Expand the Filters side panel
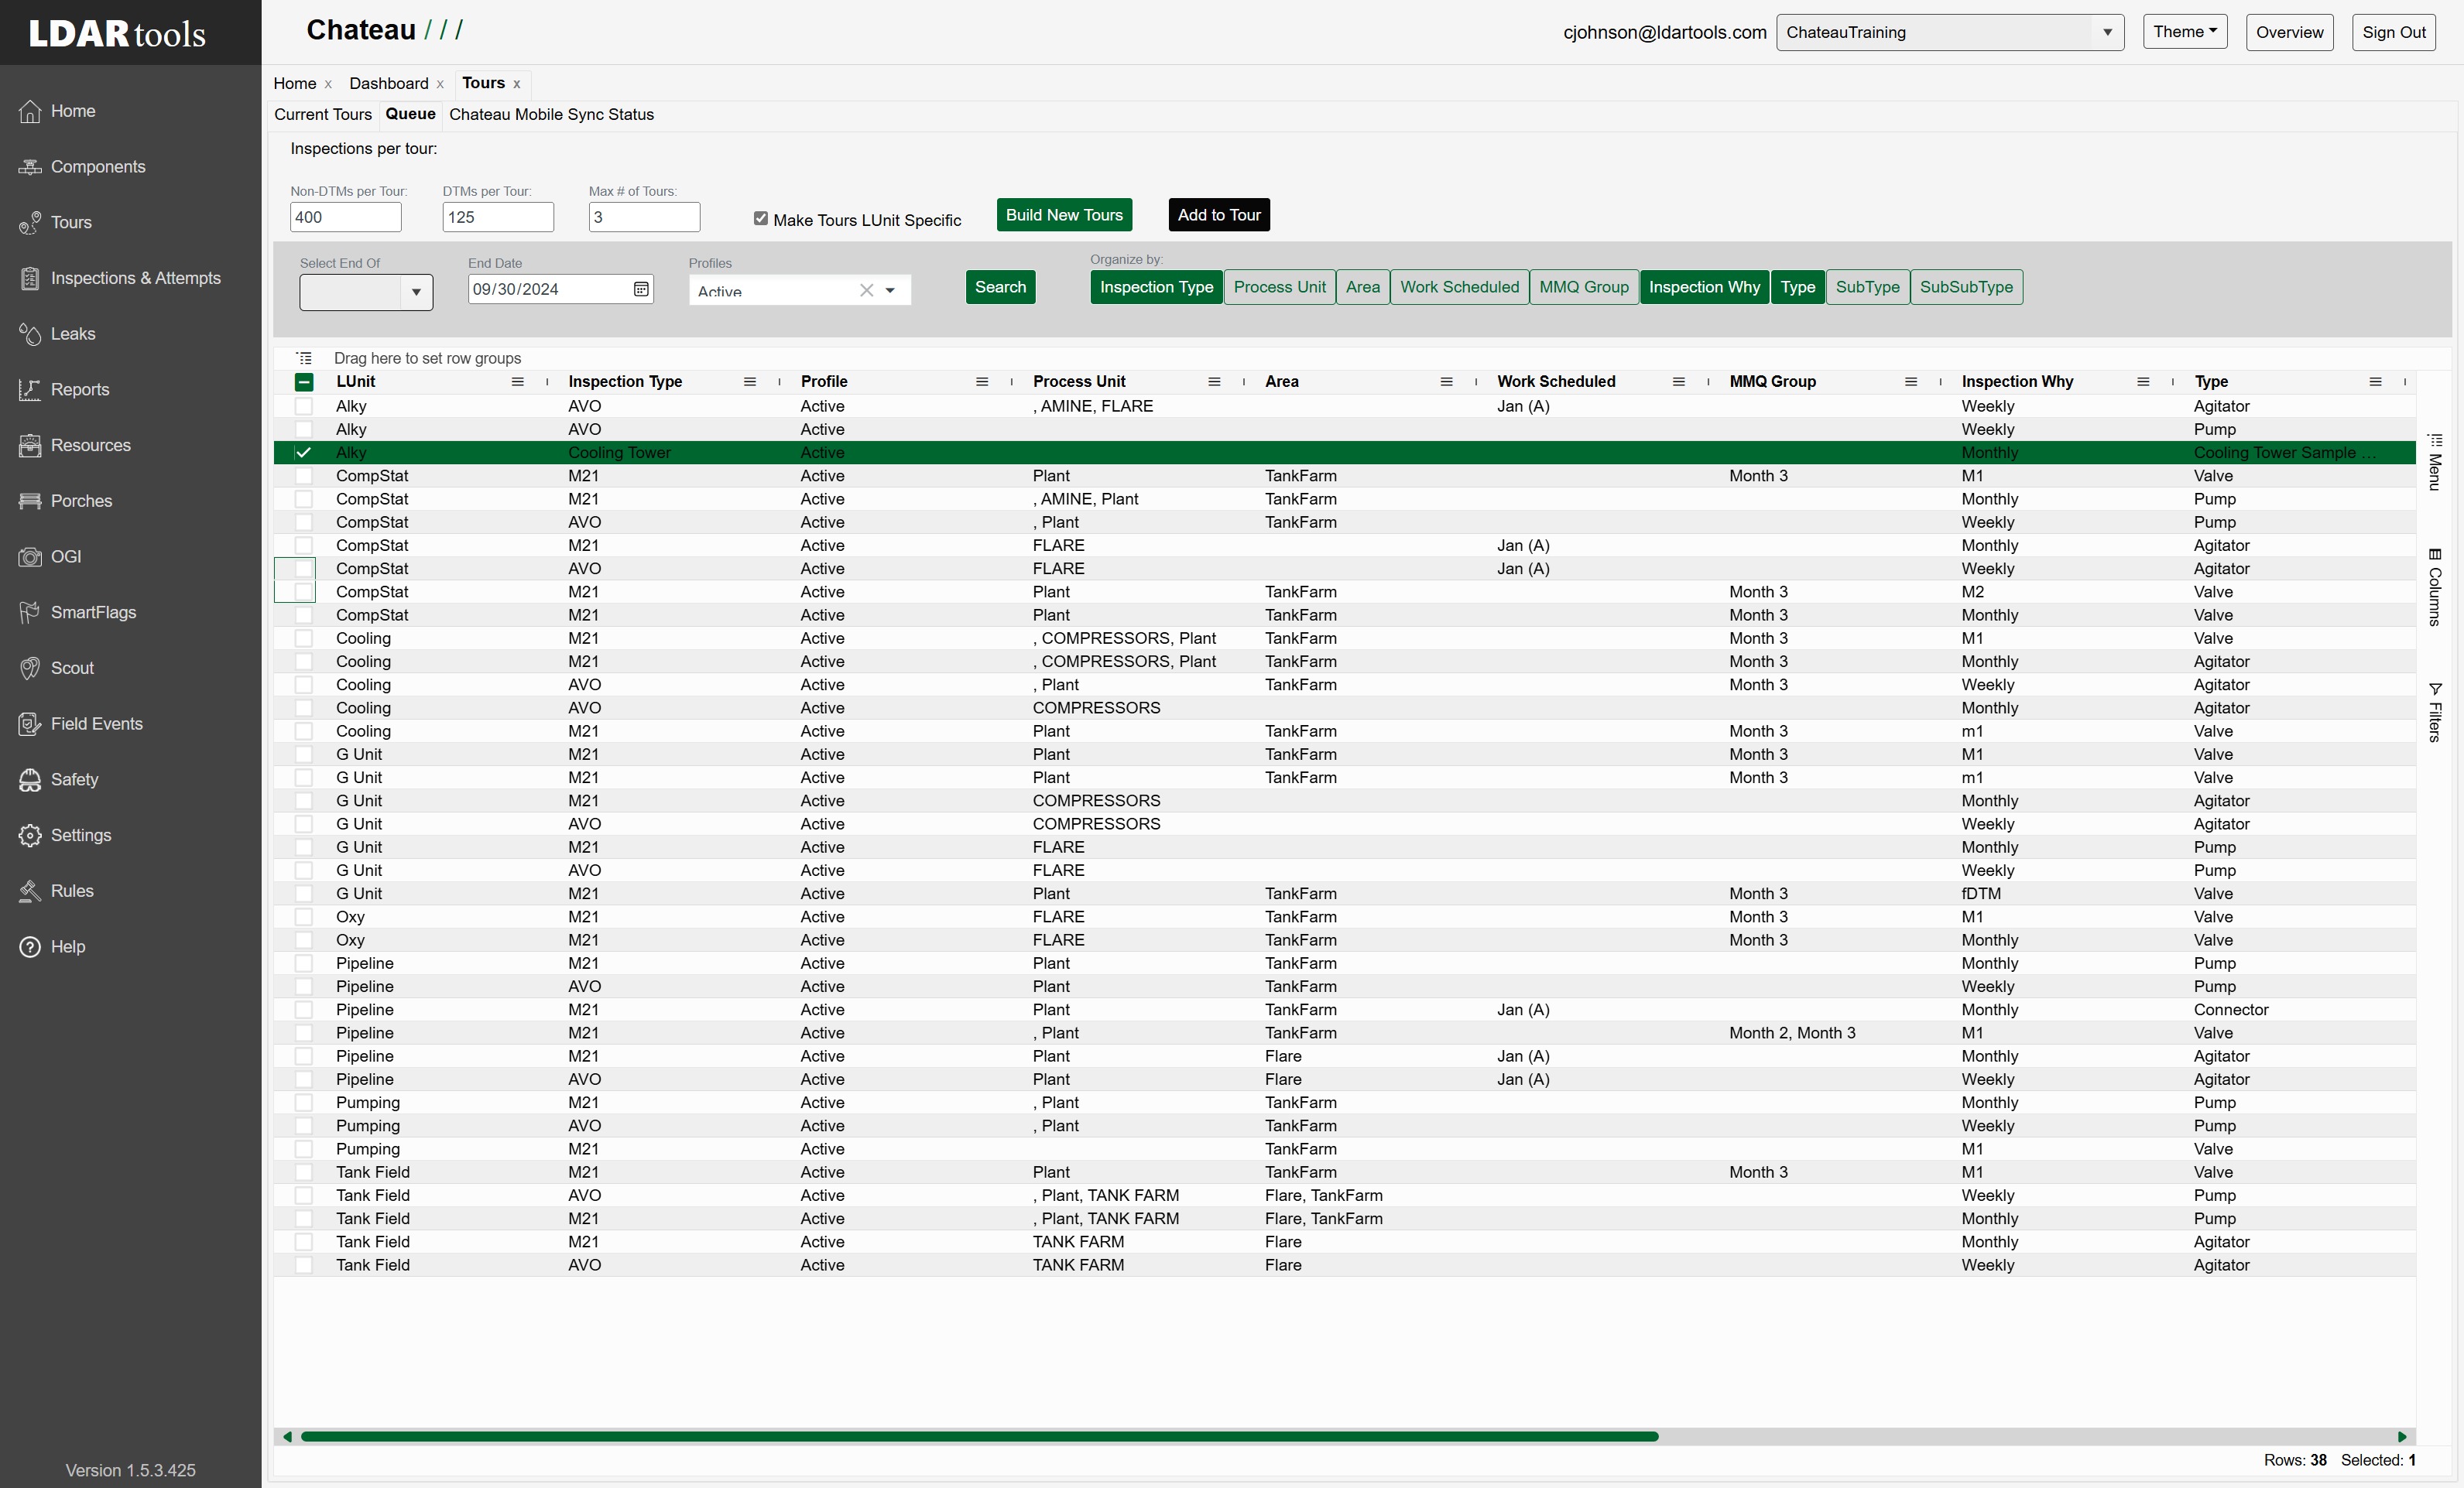Image resolution: width=2464 pixels, height=1488 pixels. (2435, 712)
